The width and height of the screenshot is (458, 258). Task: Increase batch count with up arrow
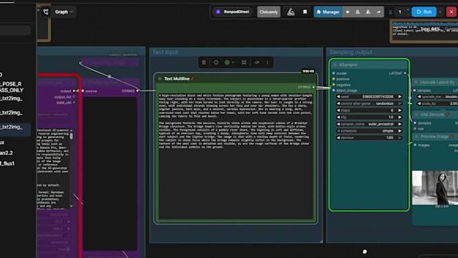click(408, 10)
